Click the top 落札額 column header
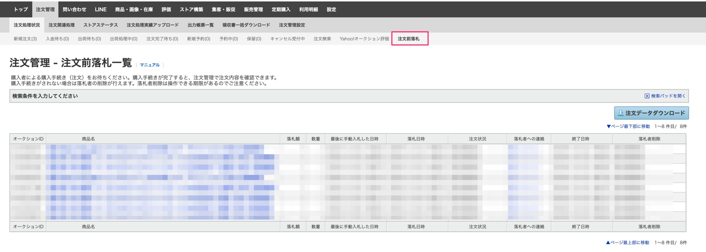 293,139
